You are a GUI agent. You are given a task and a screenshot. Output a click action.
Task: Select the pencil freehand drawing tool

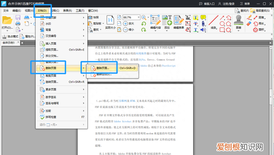249,17
